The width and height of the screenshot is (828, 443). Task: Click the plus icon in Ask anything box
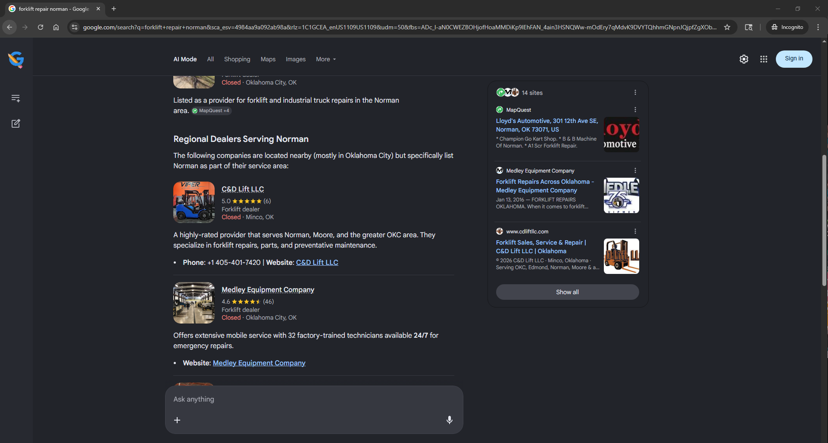point(177,420)
